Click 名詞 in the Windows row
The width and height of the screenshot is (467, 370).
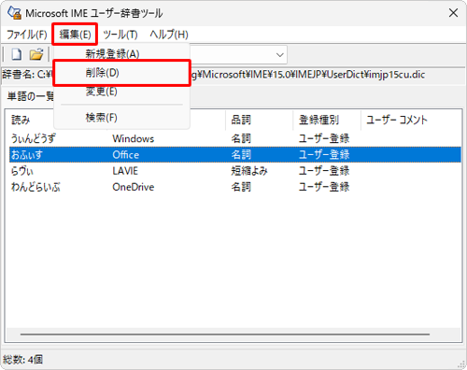point(241,138)
